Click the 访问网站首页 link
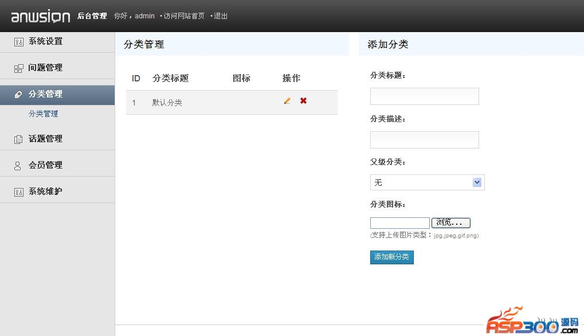The image size is (584, 336). click(x=184, y=16)
